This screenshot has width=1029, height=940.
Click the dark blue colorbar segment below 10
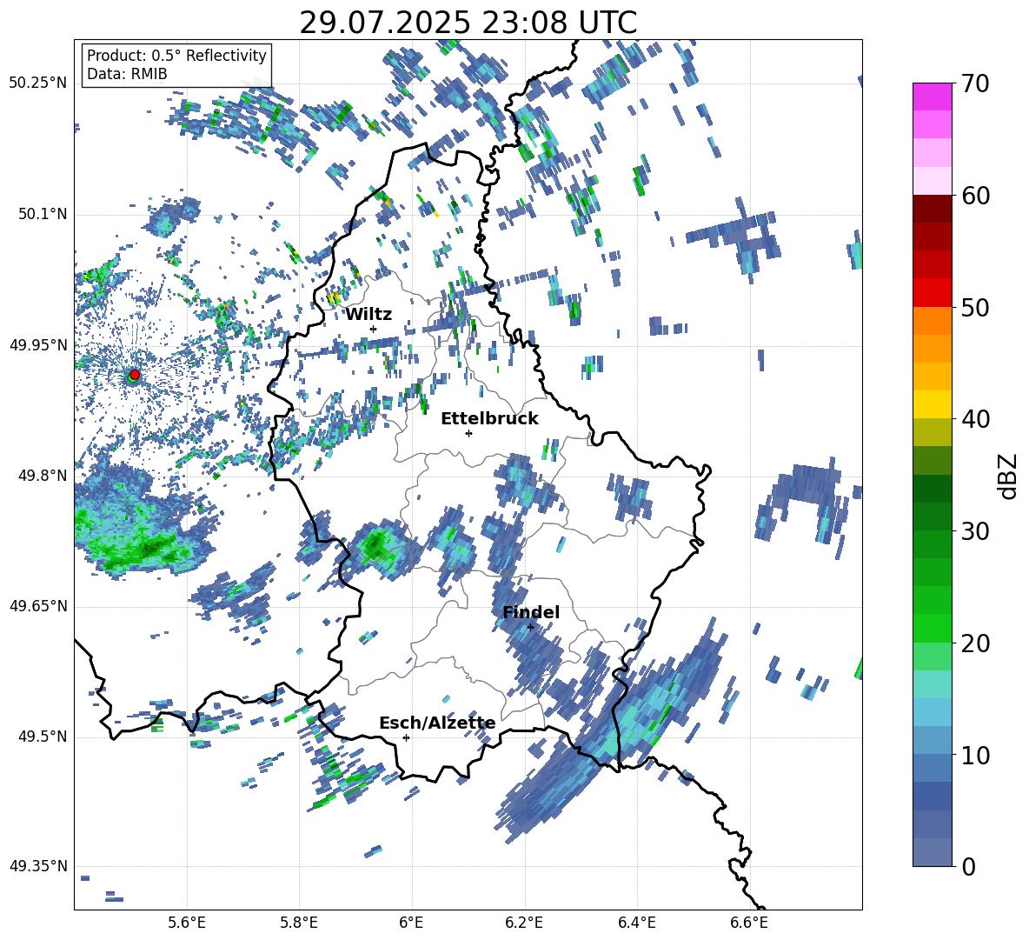pyautogui.click(x=932, y=796)
